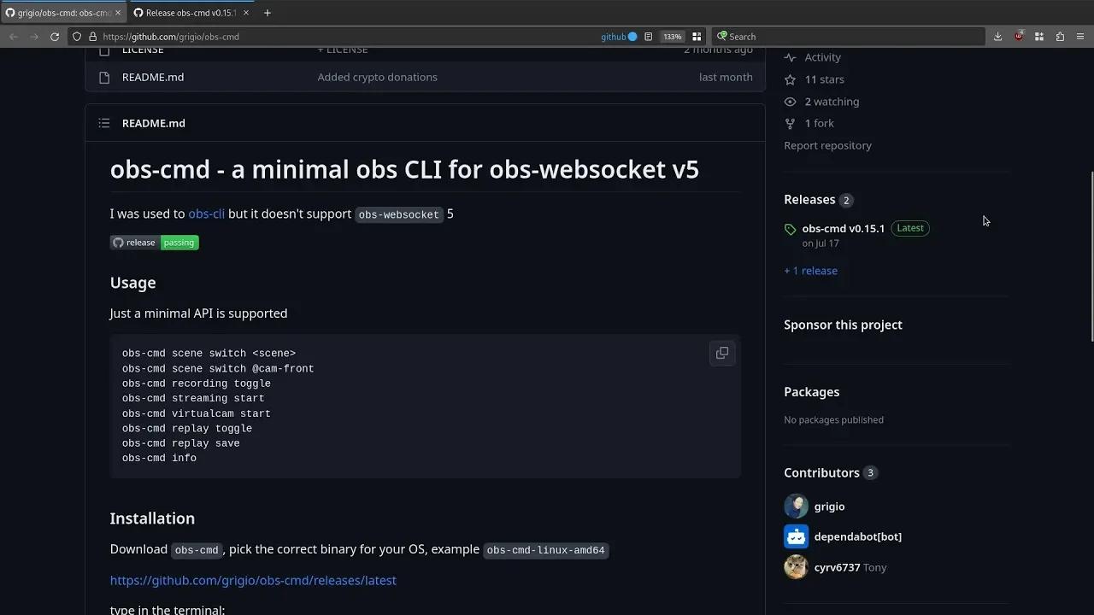This screenshot has width=1094, height=615.
Task: Click the fork icon in the sidebar
Action: click(790, 123)
